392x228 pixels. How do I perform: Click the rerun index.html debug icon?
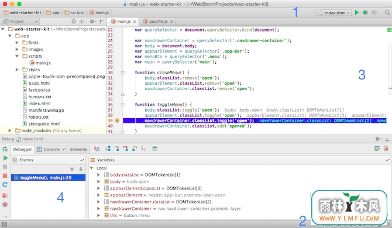(5, 149)
